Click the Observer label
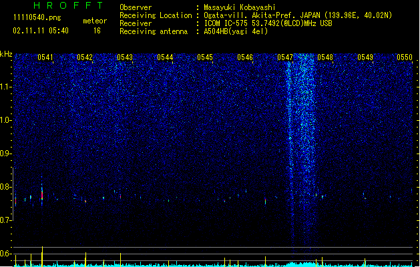Screen dimensions: 420x267 point(136,7)
